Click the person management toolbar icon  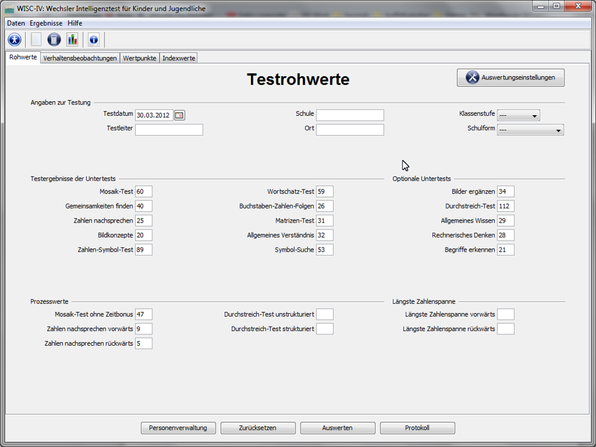tap(15, 40)
